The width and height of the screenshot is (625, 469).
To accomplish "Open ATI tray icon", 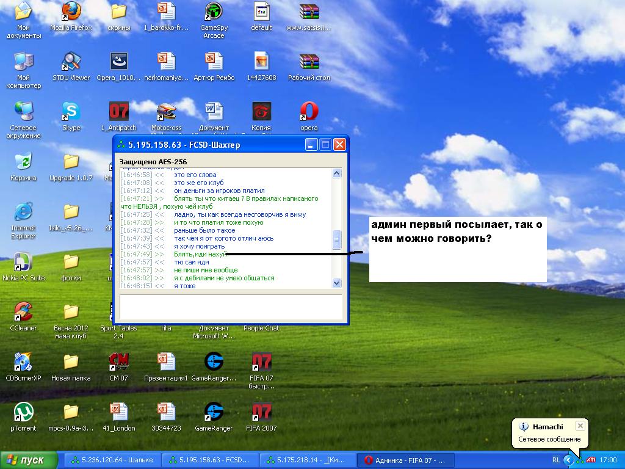I will [591, 460].
